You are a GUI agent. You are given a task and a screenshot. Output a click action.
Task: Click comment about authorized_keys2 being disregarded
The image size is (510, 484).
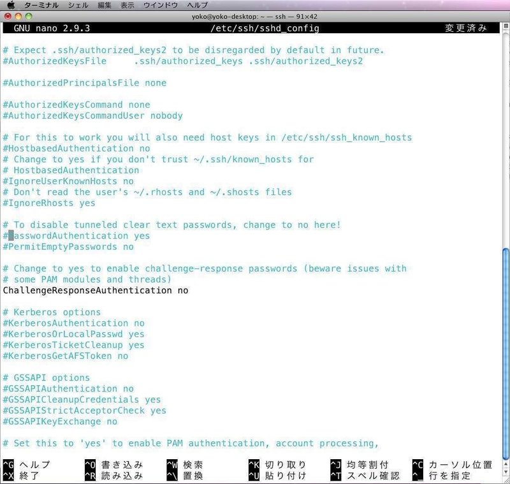194,50
